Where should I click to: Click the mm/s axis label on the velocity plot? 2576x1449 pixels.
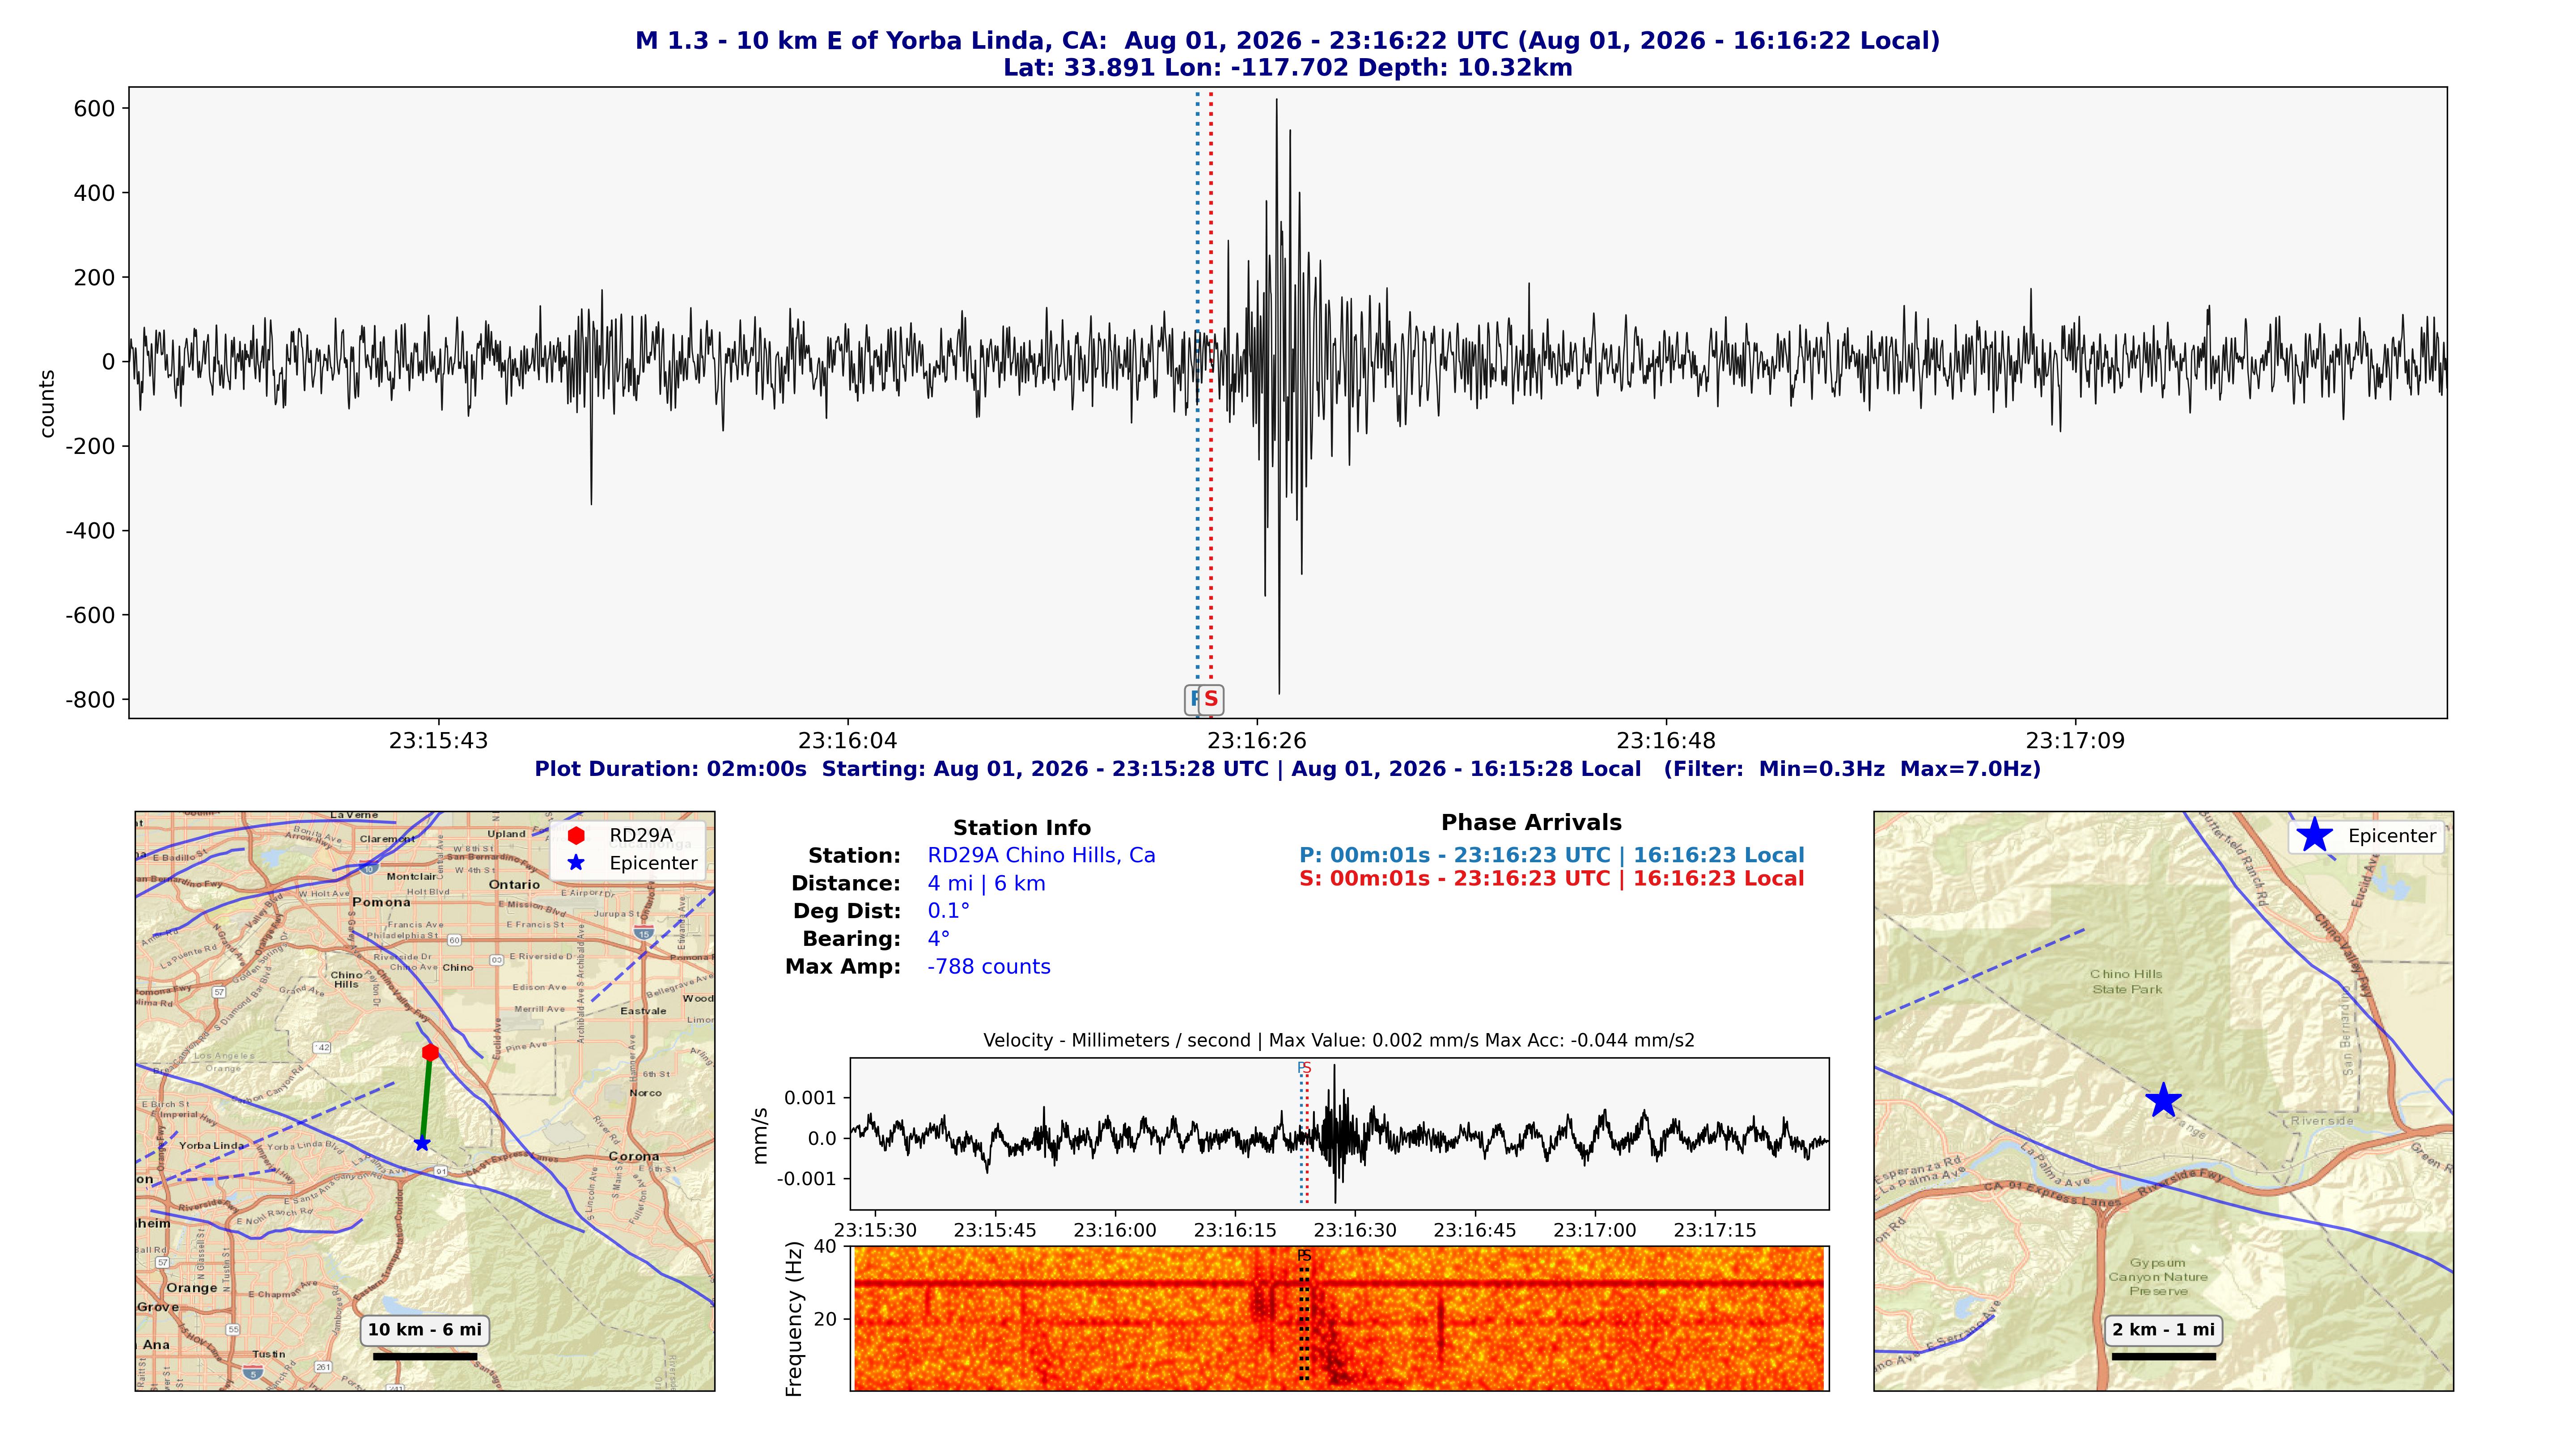[760, 1135]
